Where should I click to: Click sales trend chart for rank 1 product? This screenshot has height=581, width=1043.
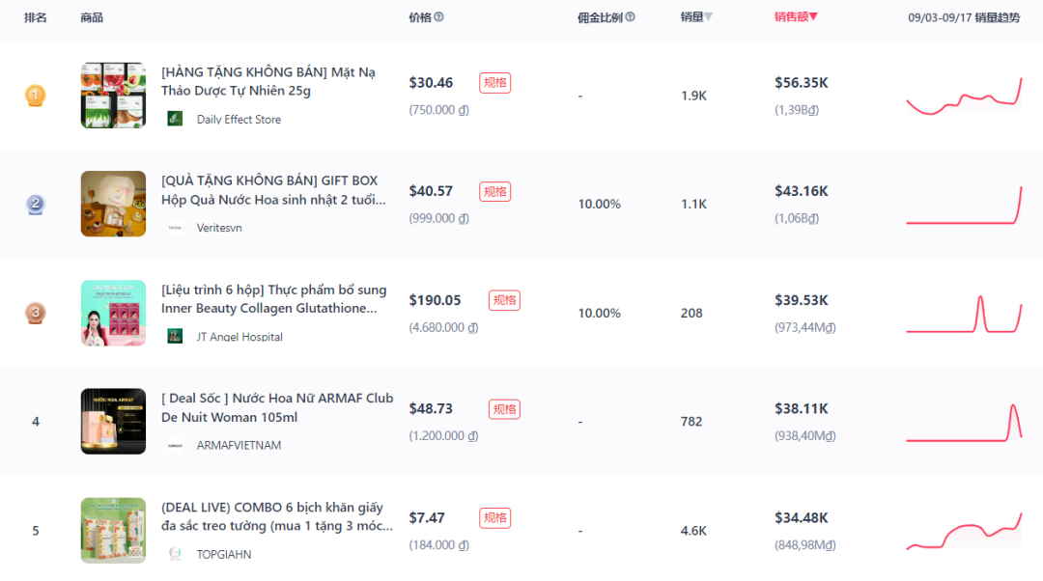pyautogui.click(x=964, y=97)
